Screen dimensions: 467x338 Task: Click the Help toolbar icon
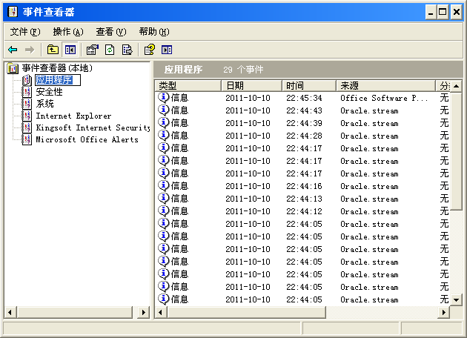point(149,50)
